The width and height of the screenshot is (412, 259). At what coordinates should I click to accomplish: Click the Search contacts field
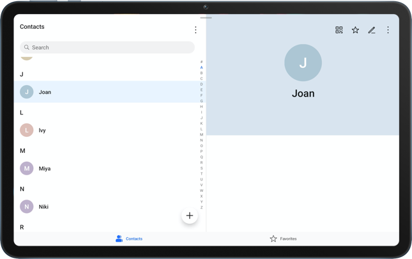tap(107, 47)
